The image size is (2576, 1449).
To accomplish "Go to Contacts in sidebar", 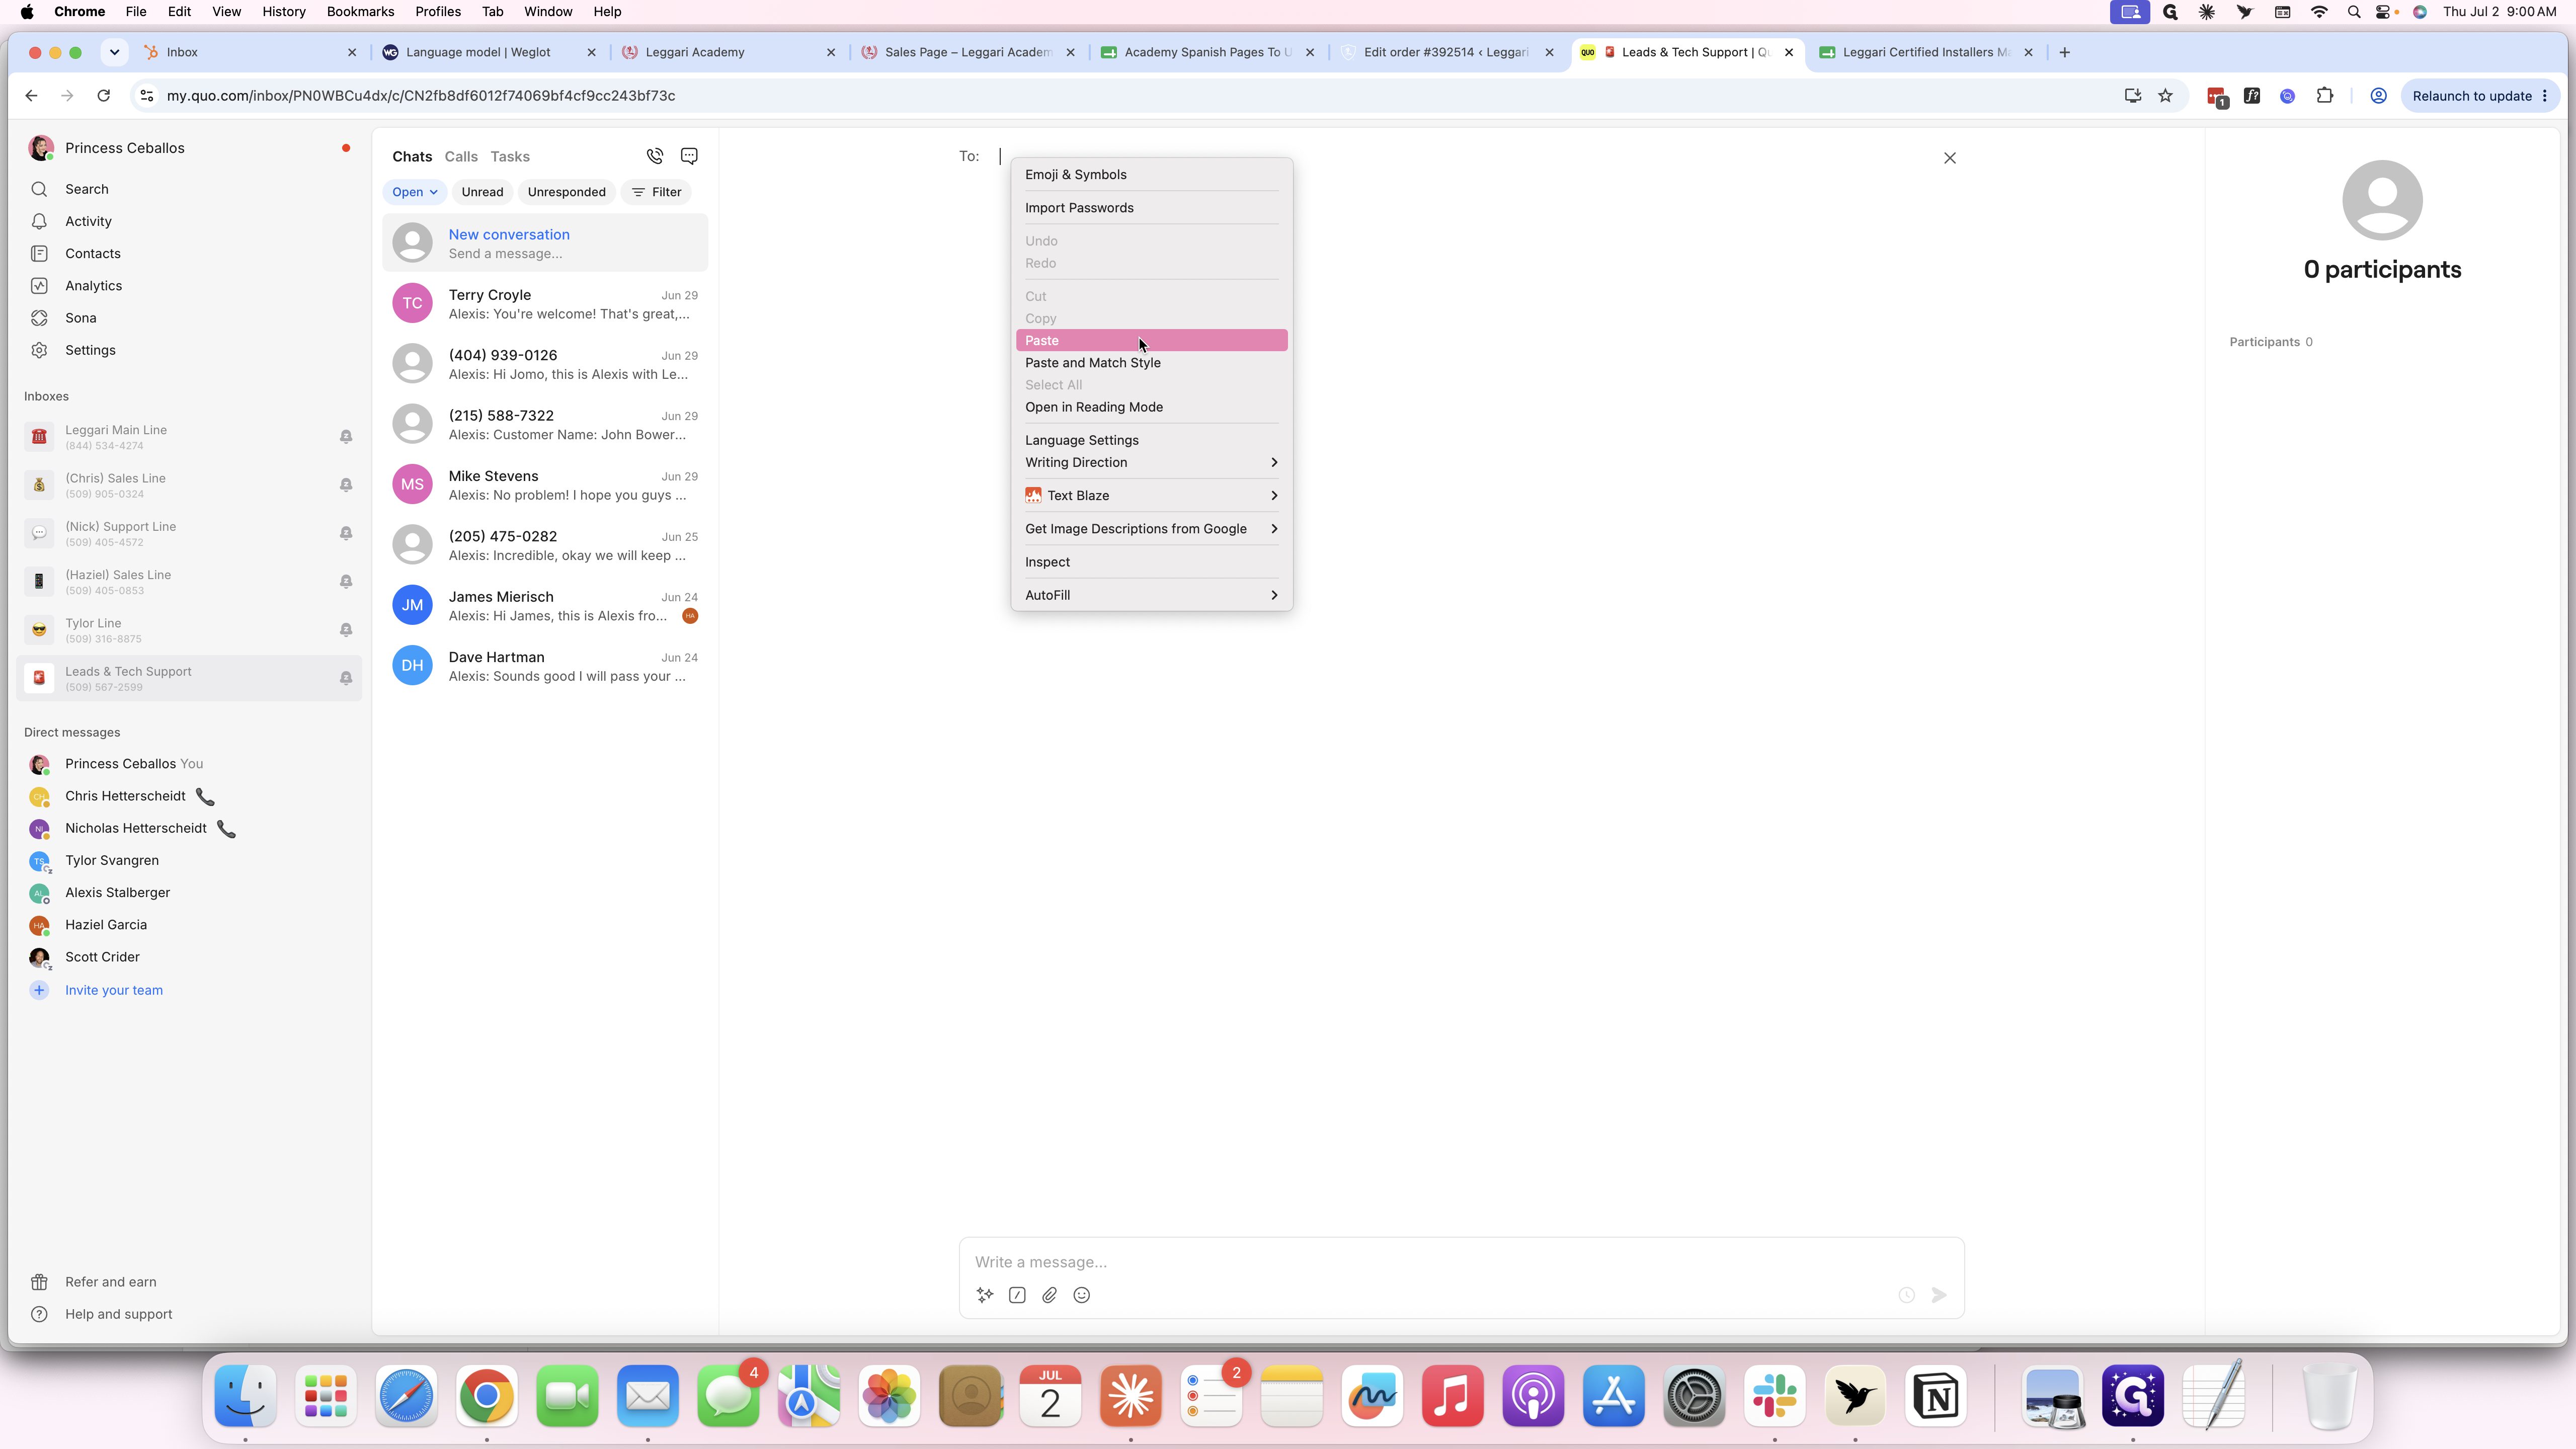I will pos(189,253).
